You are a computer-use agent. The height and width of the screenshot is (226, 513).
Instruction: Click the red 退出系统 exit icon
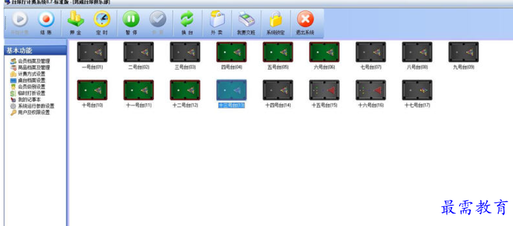point(305,19)
